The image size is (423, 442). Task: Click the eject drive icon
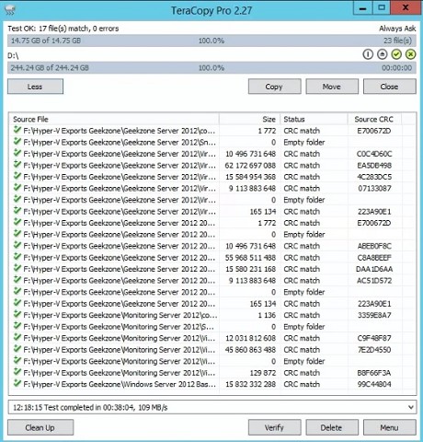(382, 54)
